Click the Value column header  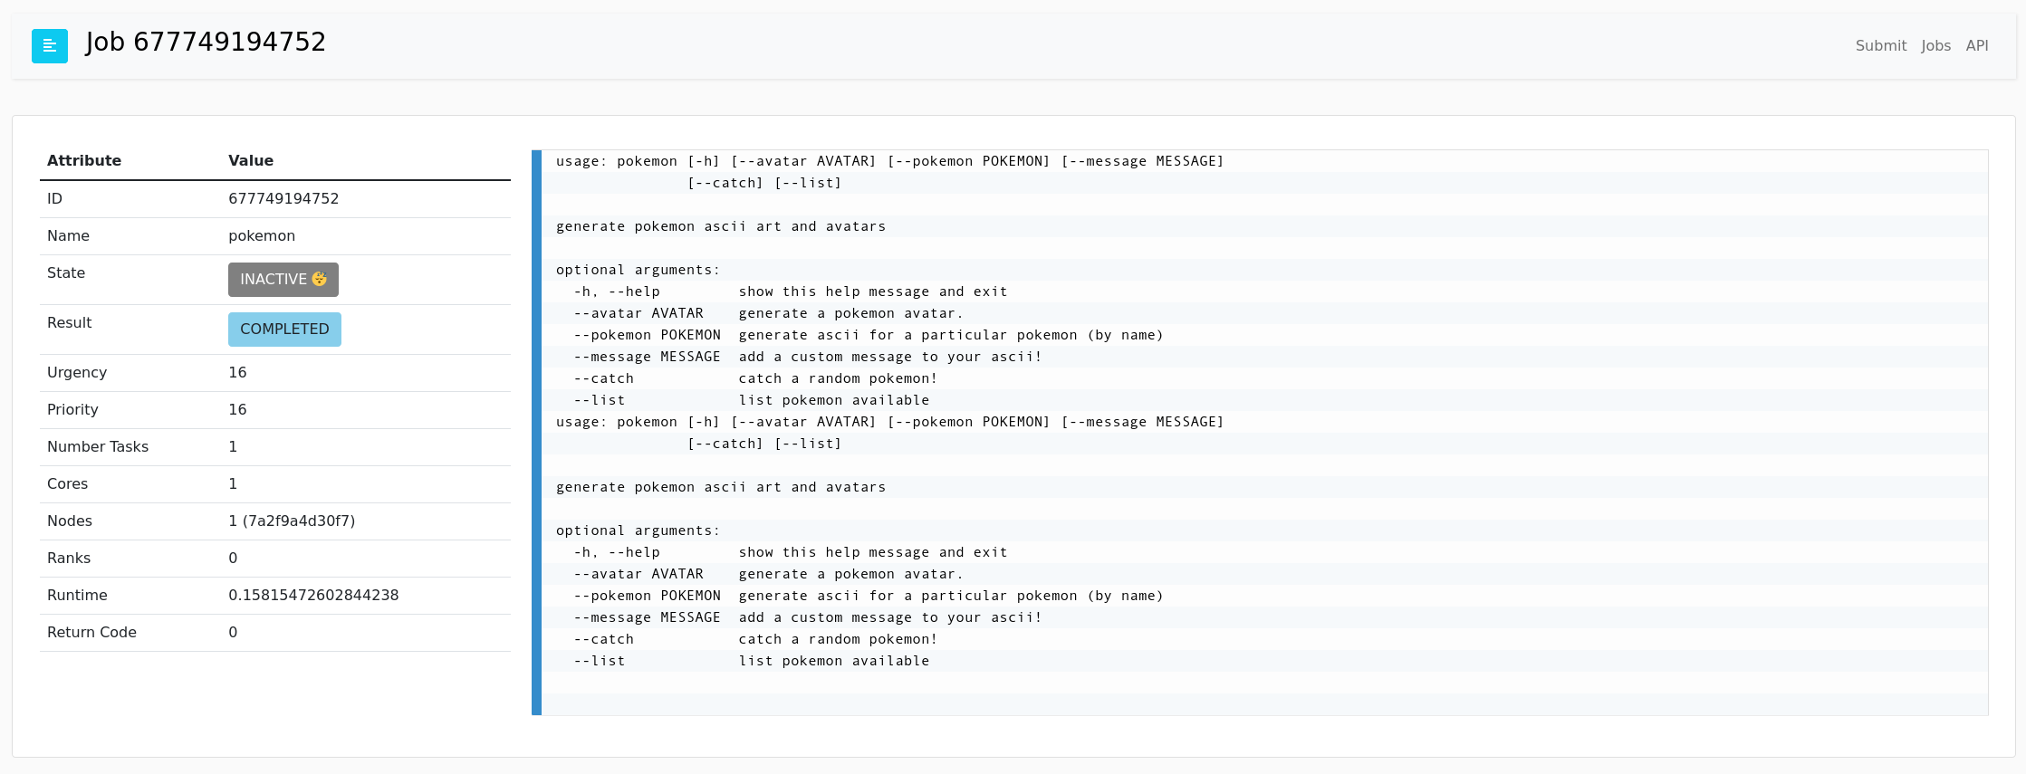point(251,160)
